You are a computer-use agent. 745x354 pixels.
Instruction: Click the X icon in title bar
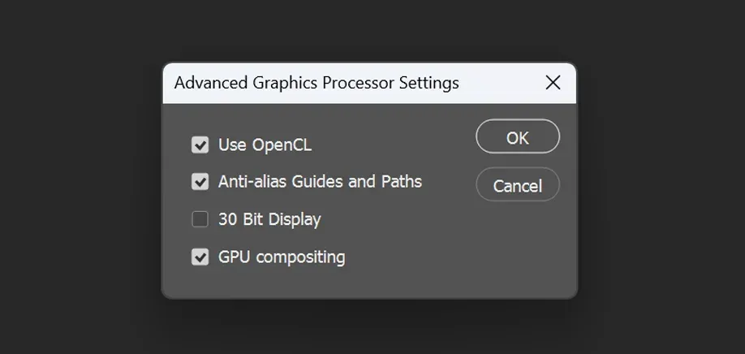click(553, 83)
